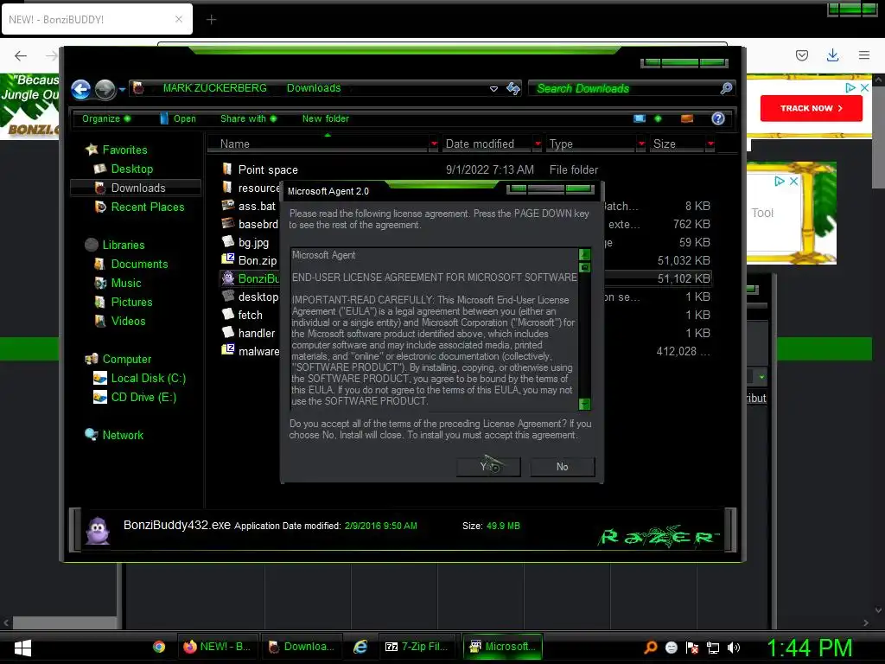Select CD Drive (E:) in navigation pane

(143, 398)
